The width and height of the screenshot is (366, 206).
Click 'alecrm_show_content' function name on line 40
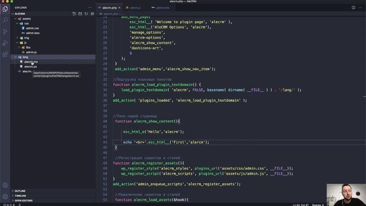pos(154,121)
